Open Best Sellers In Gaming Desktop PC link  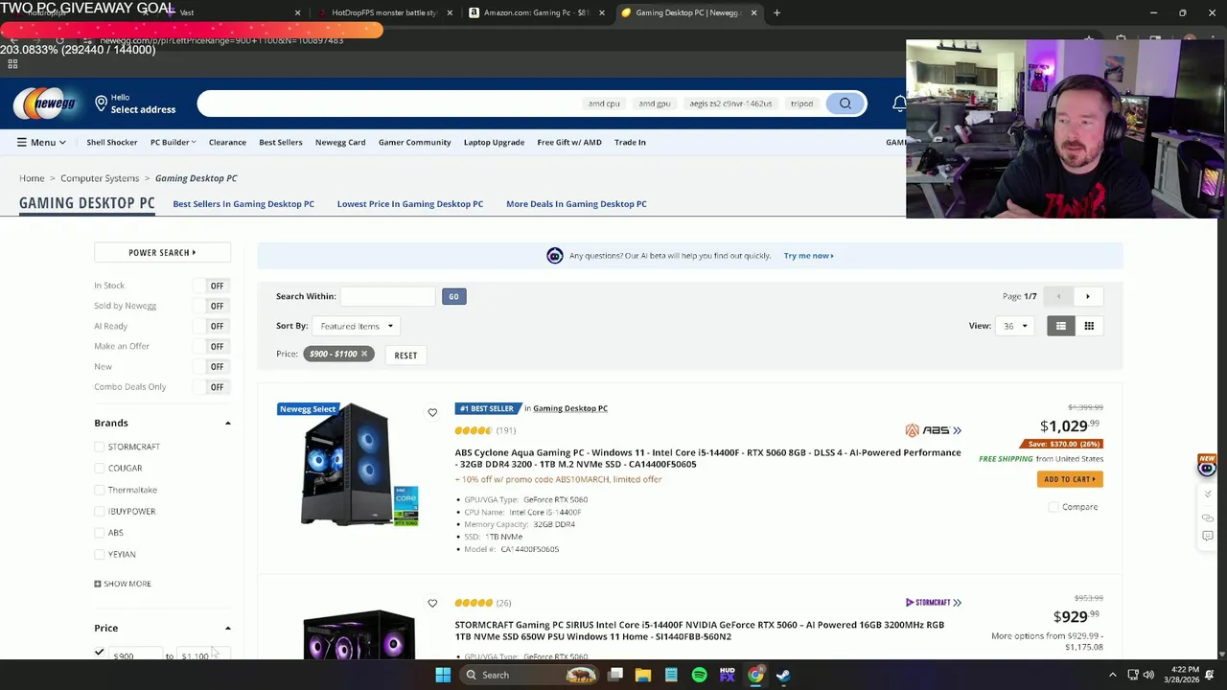(243, 204)
